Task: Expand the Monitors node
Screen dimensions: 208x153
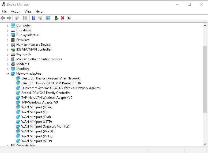Action: (x=7, y=69)
